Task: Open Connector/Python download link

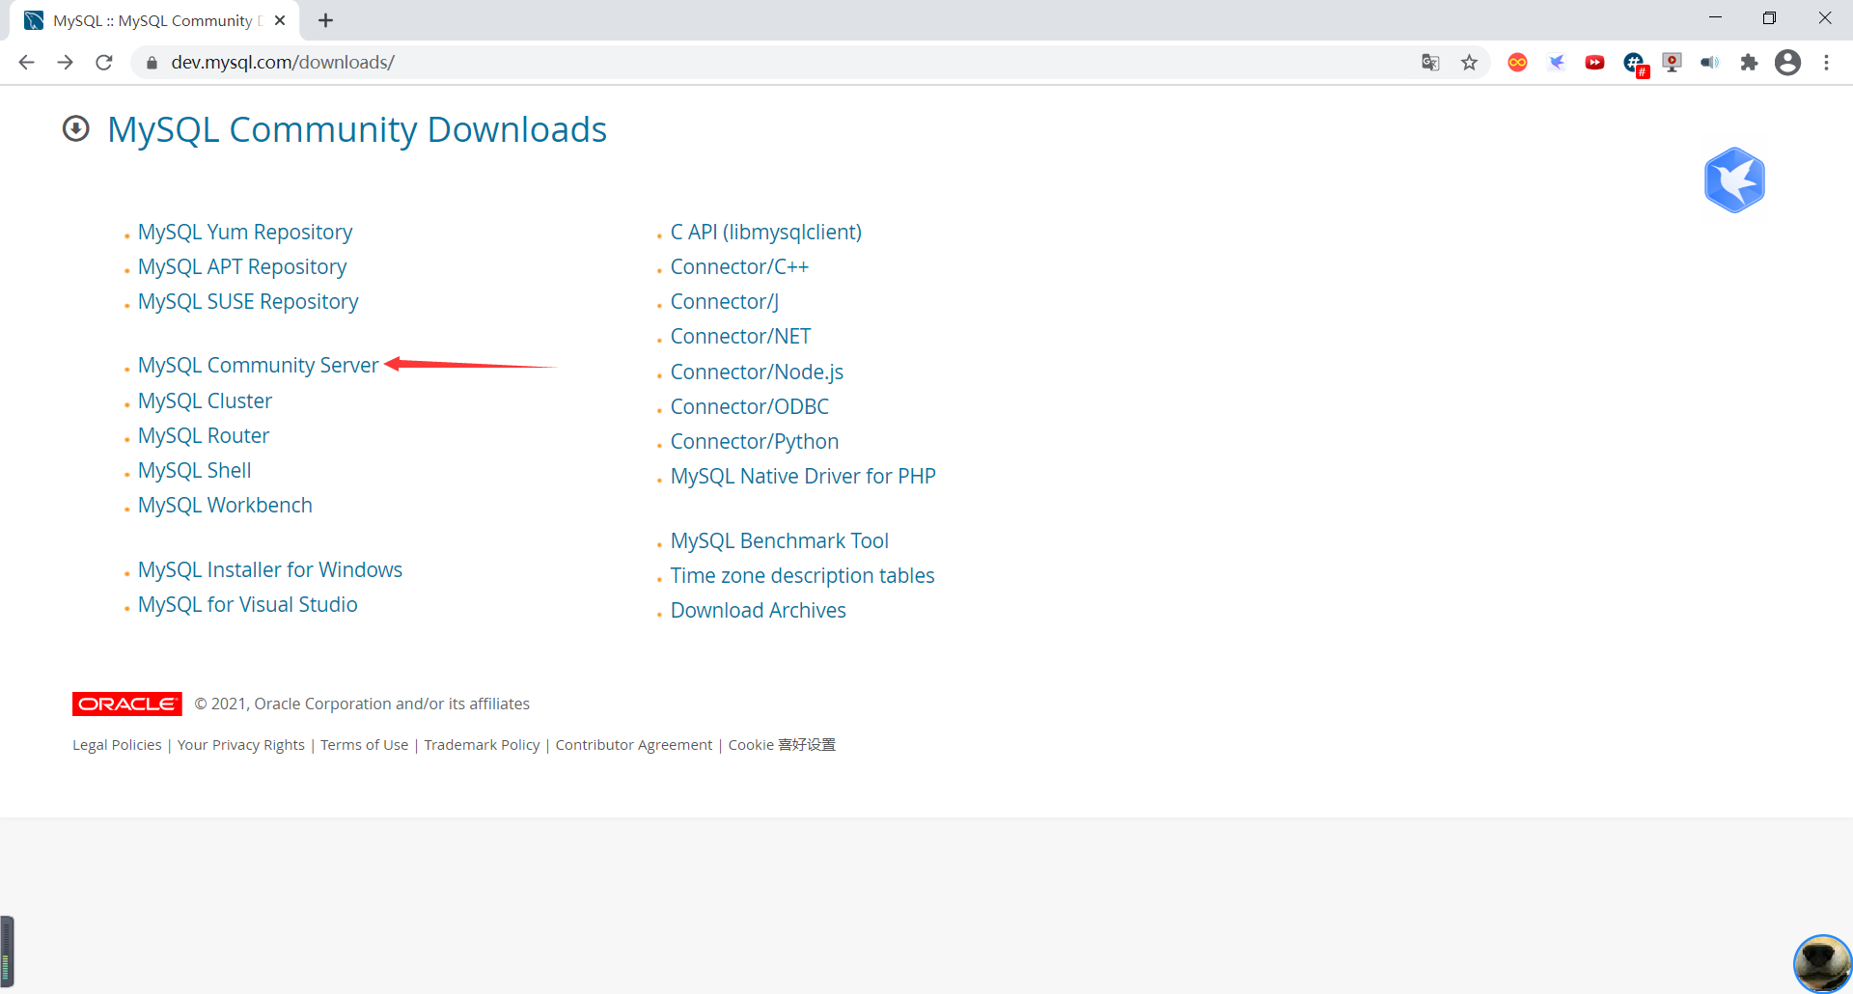Action: 755,442
